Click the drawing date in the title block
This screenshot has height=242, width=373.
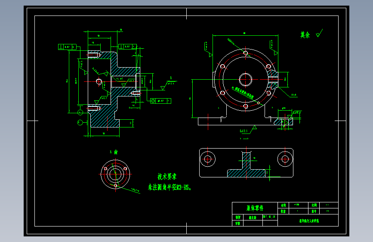269,217
